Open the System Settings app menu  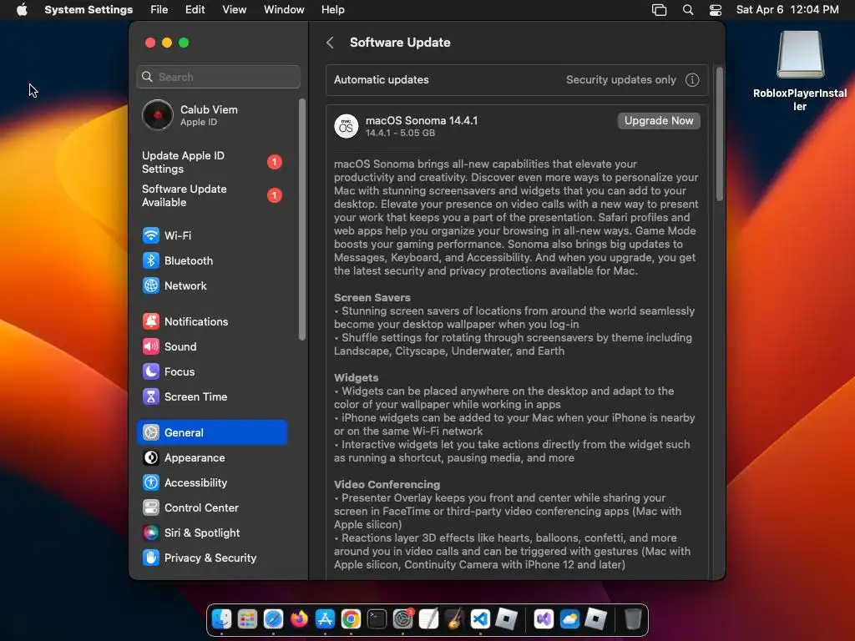(89, 10)
